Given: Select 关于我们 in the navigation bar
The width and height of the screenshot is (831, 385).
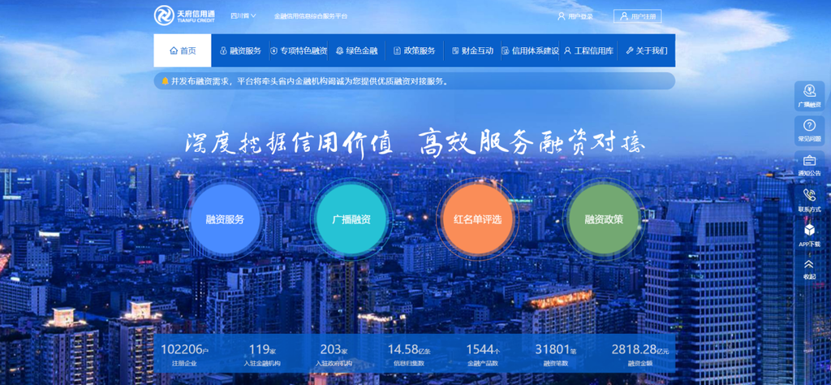Looking at the screenshot, I should [x=647, y=50].
